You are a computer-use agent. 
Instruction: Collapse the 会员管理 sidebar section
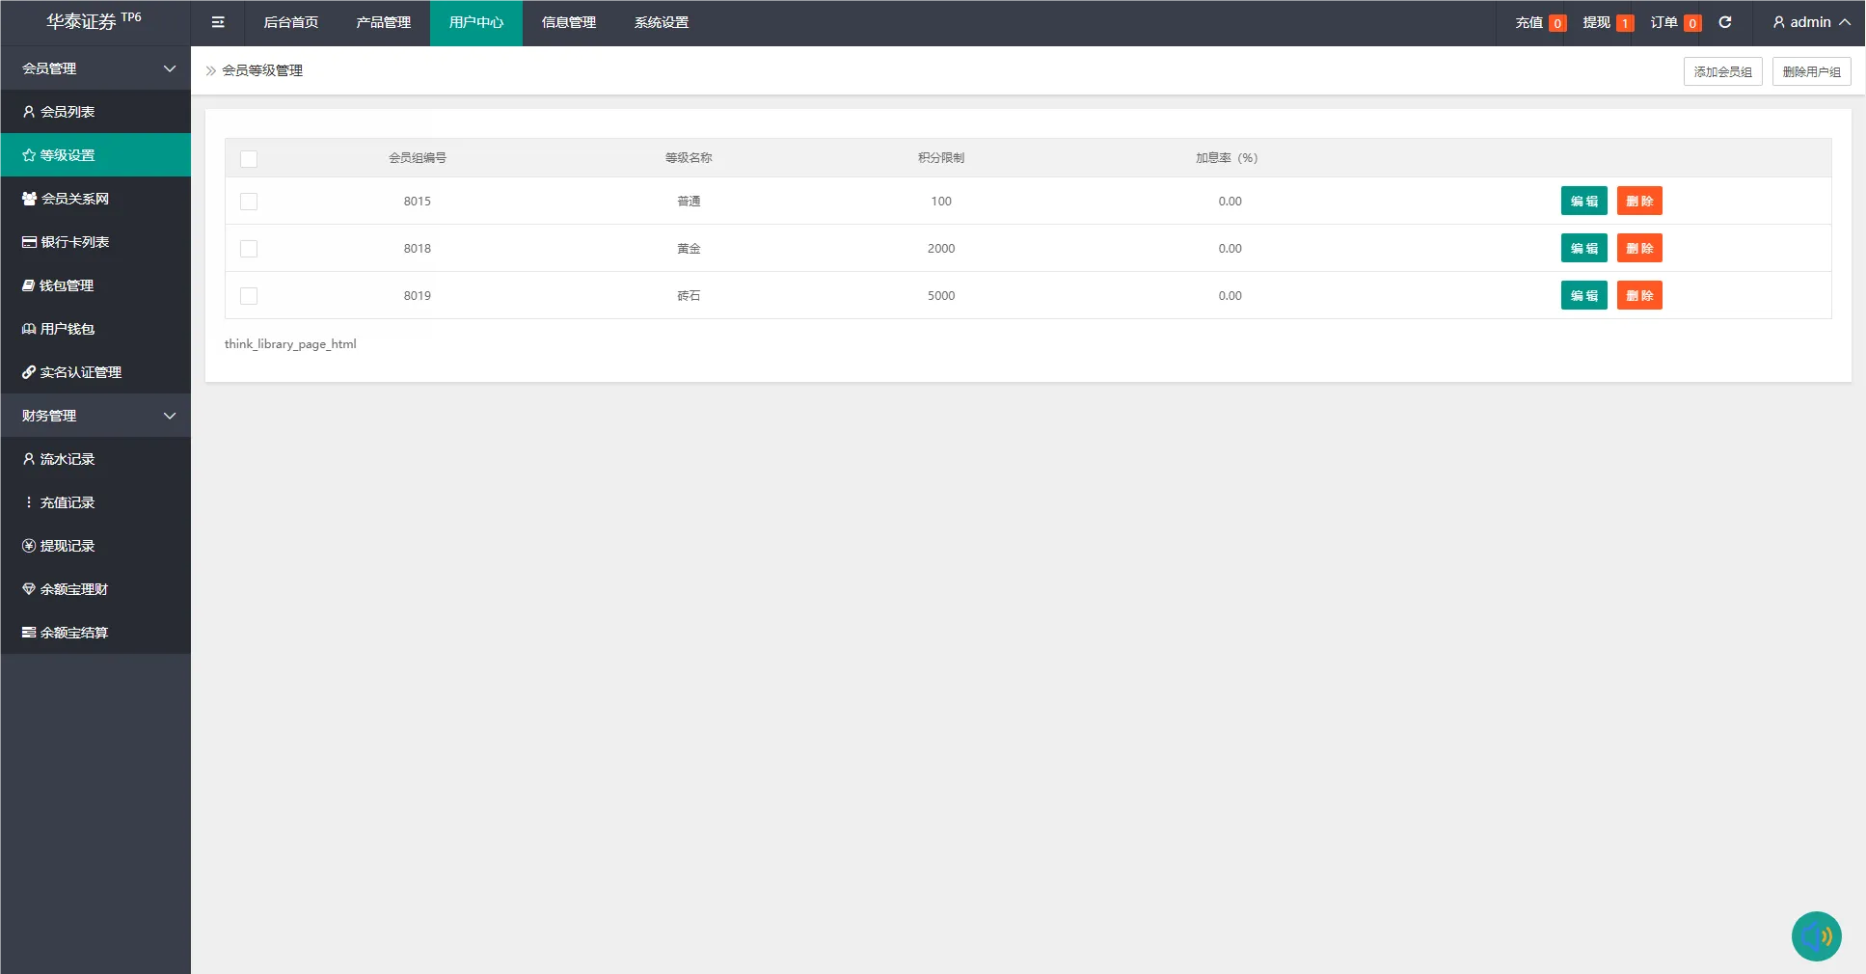tap(170, 68)
